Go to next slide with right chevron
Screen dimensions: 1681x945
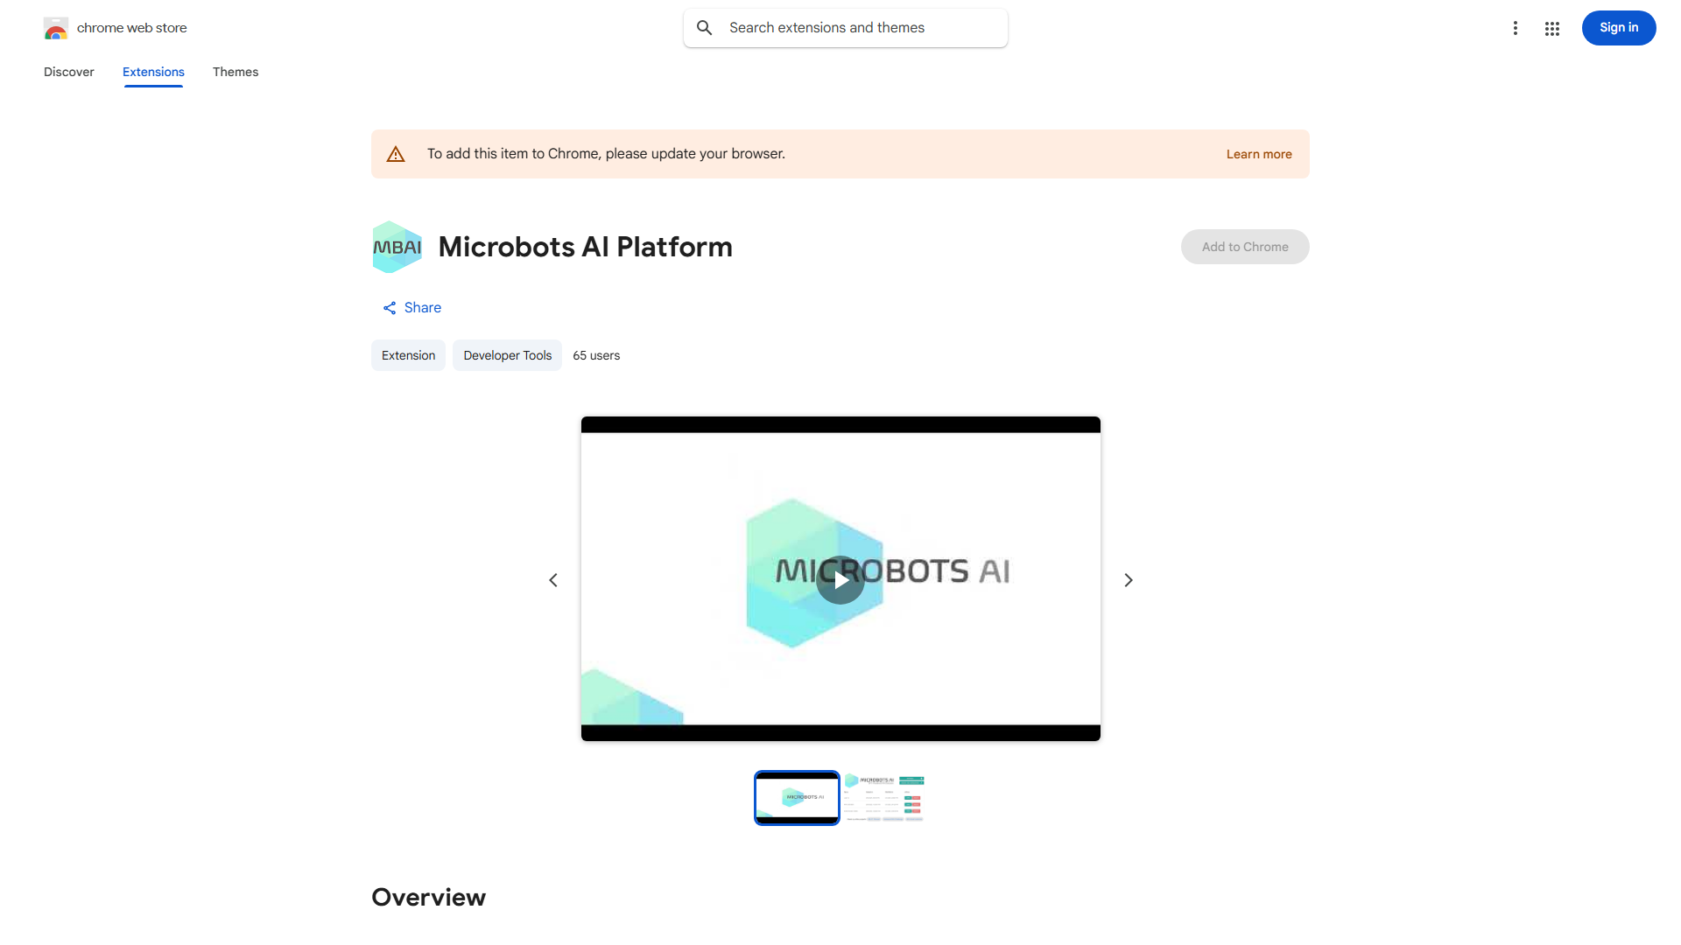(x=1128, y=580)
